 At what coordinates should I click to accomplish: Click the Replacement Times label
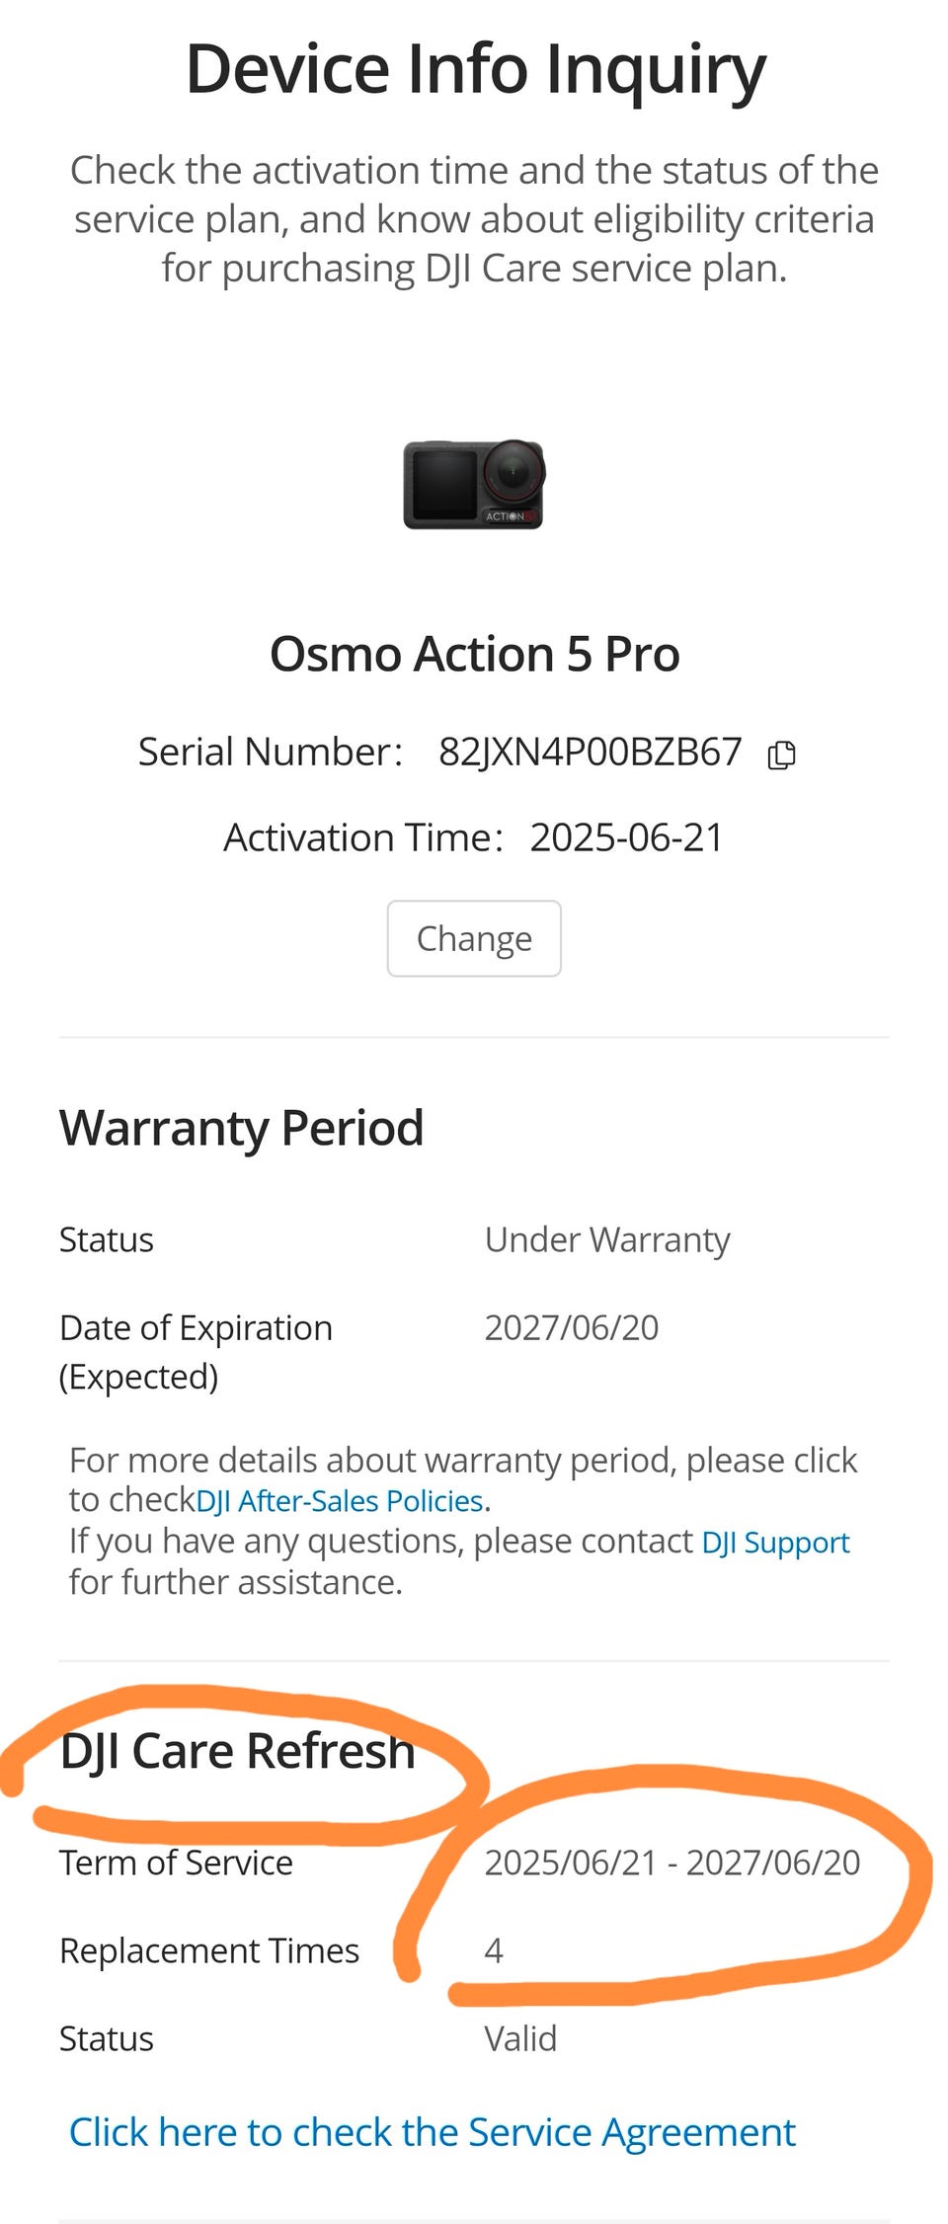(x=209, y=1950)
